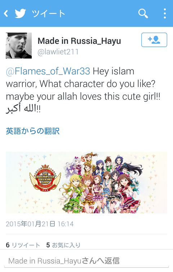This screenshot has width=173, height=272.
Task: Open the Idolmaster group image attachment
Action: pos(86,182)
